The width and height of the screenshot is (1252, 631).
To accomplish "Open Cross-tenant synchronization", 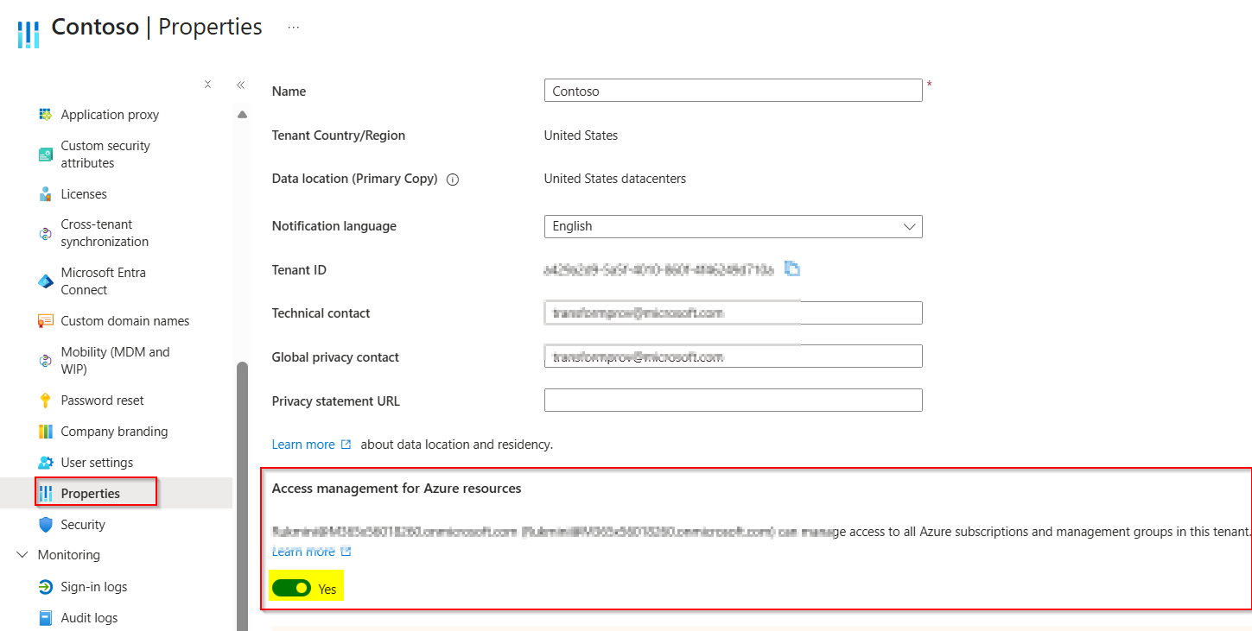I will [105, 233].
